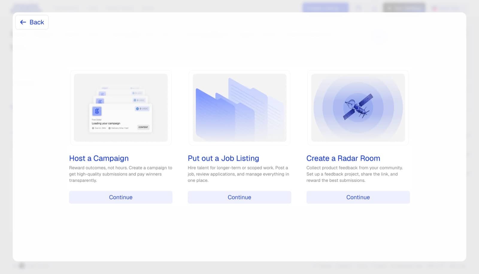The image size is (479, 274).
Task: Open the Host a Campaign heading
Action: tap(99, 158)
